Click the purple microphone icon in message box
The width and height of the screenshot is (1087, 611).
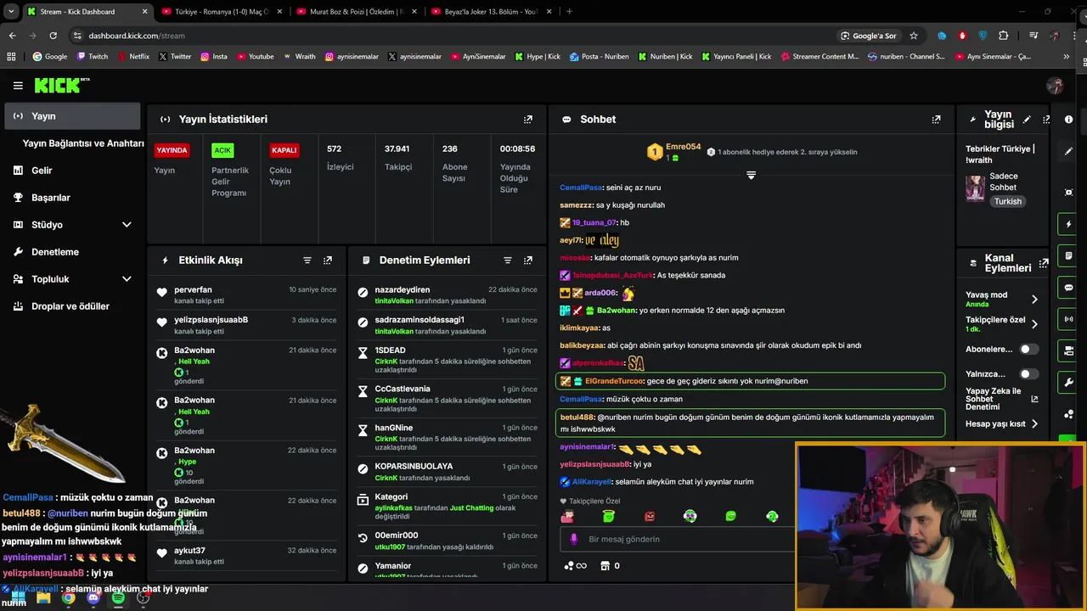[573, 539]
